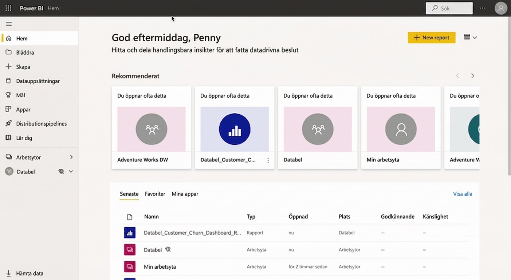Open Databel_Customer_Churn_Dashboard report link in list
511x280 pixels.
(192, 233)
